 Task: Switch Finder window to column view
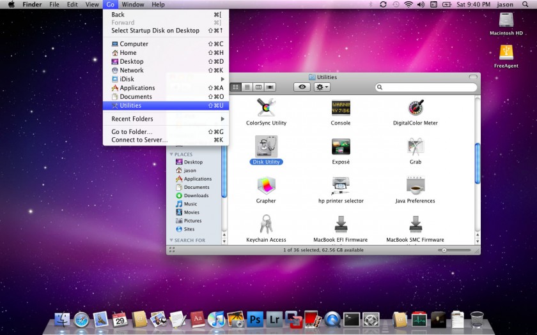258,87
